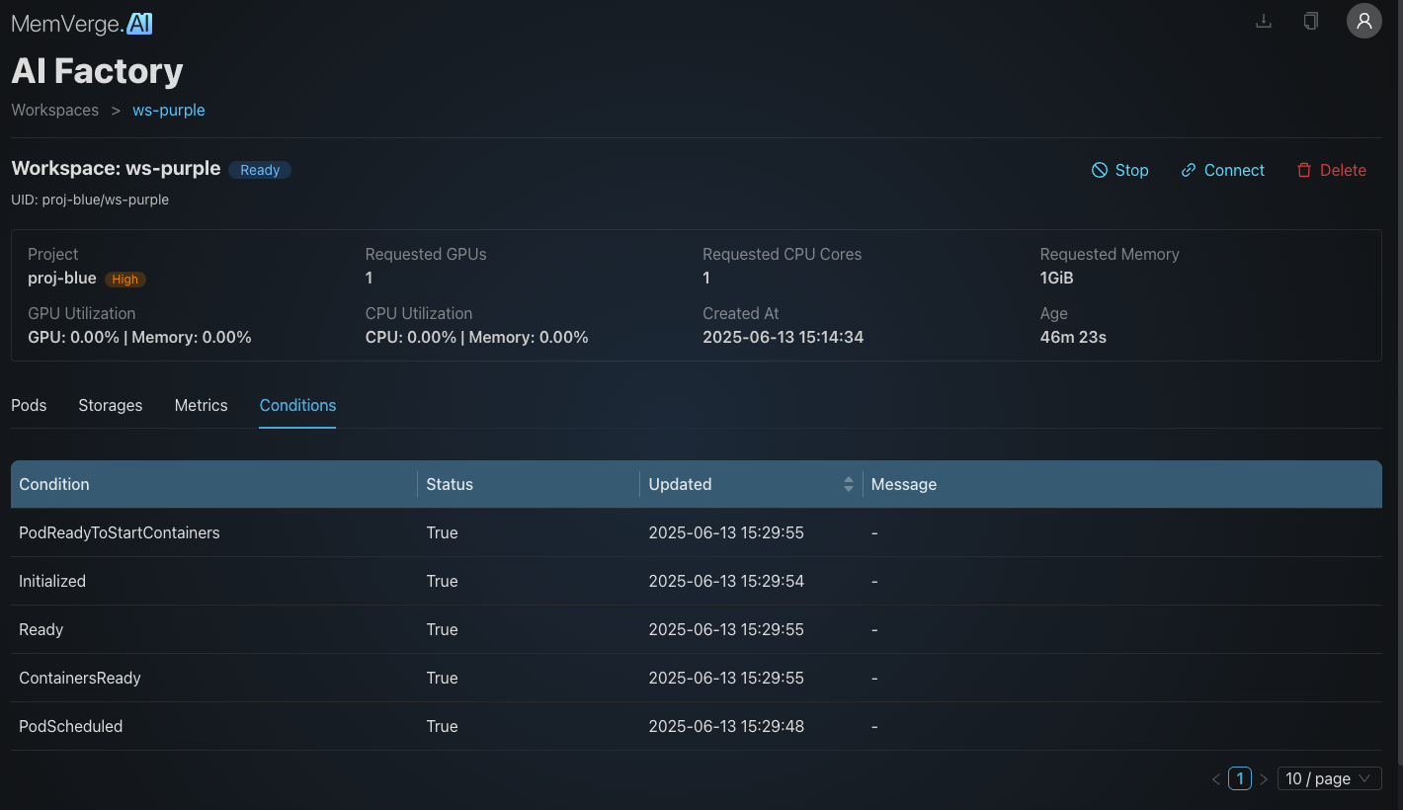Image resolution: width=1403 pixels, height=810 pixels.
Task: Click the MemVerge.AI logo
Action: (82, 24)
